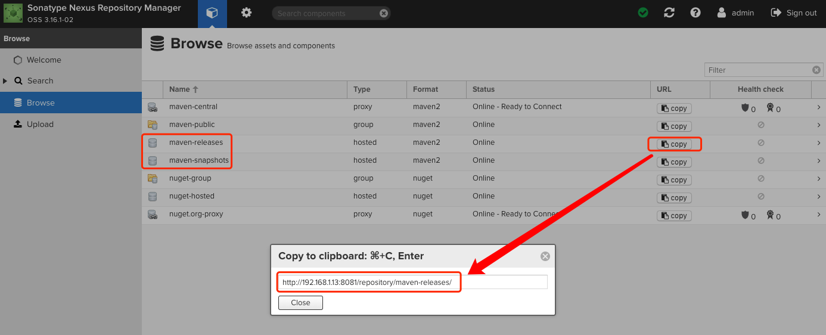The width and height of the screenshot is (826, 335).
Task: Close the Copy to clipboard dialog via X
Action: (545, 256)
